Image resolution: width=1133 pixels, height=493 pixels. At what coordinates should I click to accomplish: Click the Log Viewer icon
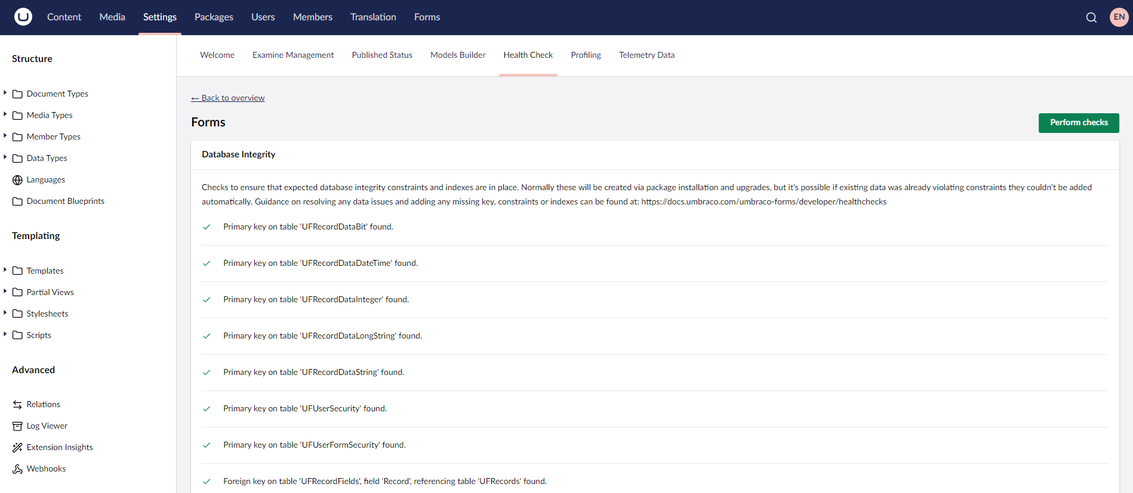point(17,426)
